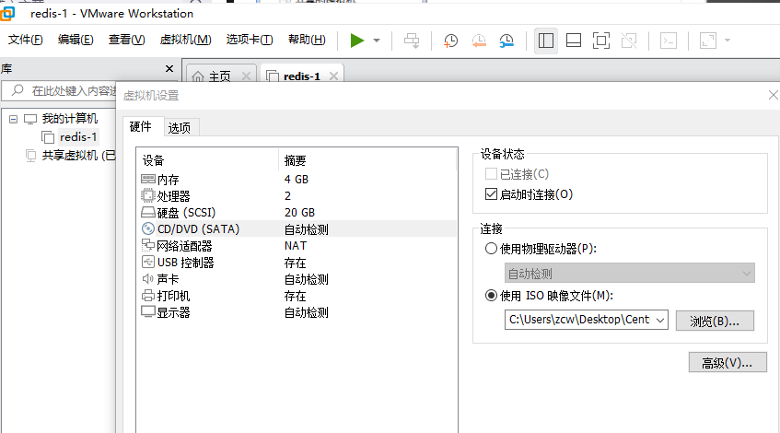Open the power options dropdown arrow beside play
Viewport: 780px width, 433px height.
pyautogui.click(x=377, y=41)
